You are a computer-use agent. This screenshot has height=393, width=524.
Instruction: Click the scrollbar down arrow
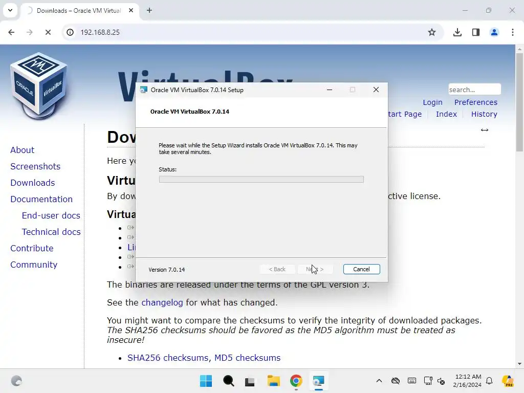pyautogui.click(x=520, y=364)
